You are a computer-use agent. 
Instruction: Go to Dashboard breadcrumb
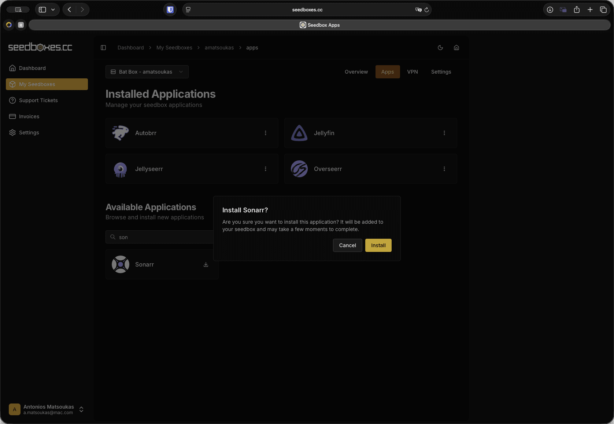(x=131, y=48)
